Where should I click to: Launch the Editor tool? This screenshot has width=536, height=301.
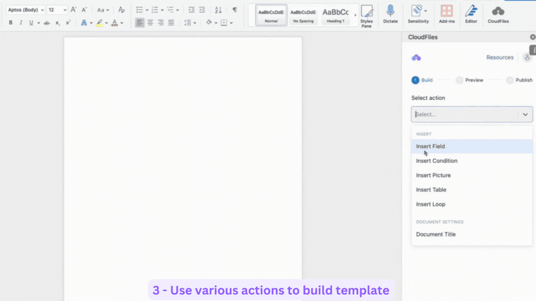pyautogui.click(x=471, y=15)
